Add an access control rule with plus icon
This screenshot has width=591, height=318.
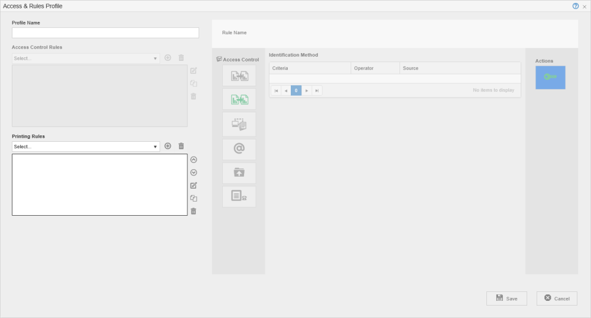168,58
